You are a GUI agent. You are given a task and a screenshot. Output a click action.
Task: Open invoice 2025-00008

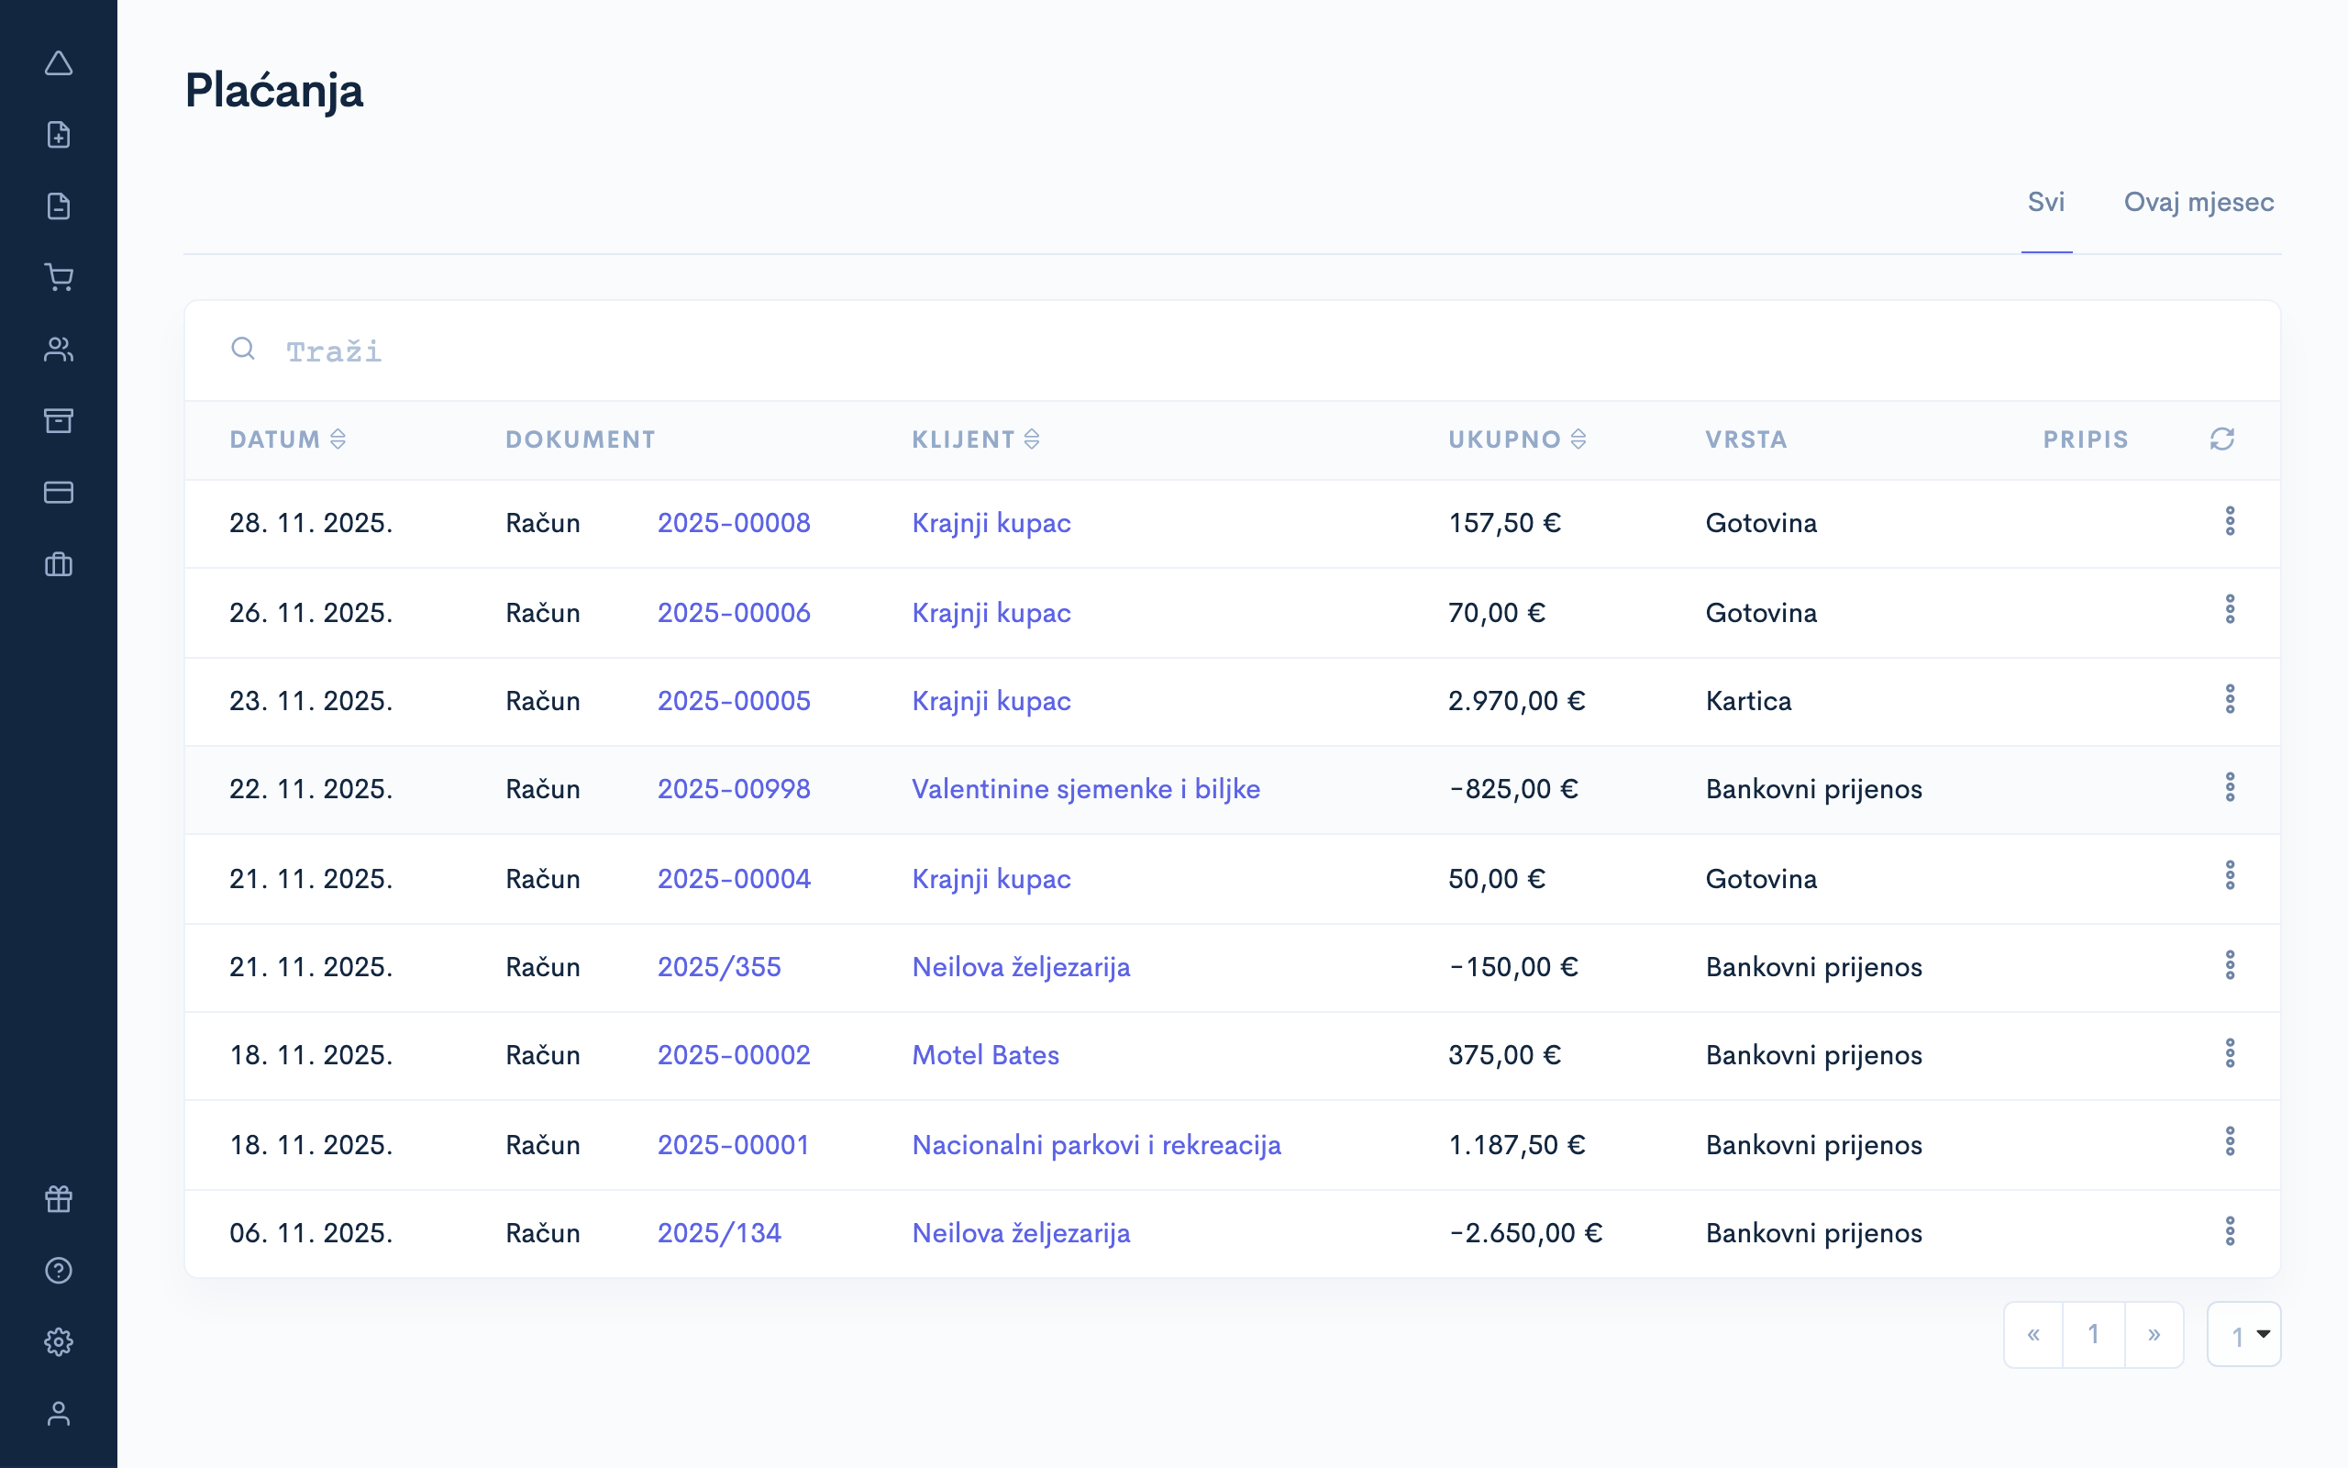coord(735,522)
